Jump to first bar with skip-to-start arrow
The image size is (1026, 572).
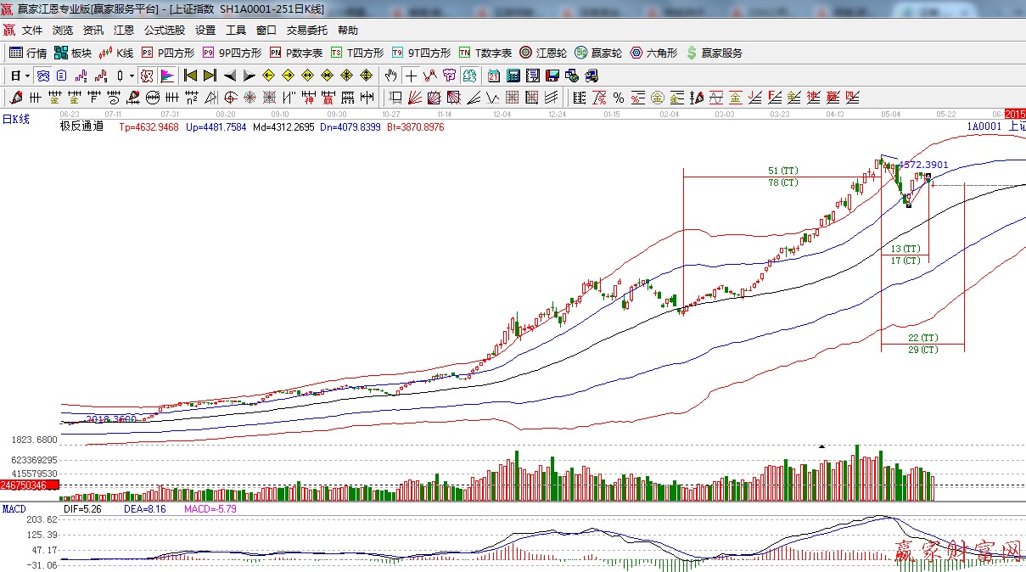[x=190, y=76]
